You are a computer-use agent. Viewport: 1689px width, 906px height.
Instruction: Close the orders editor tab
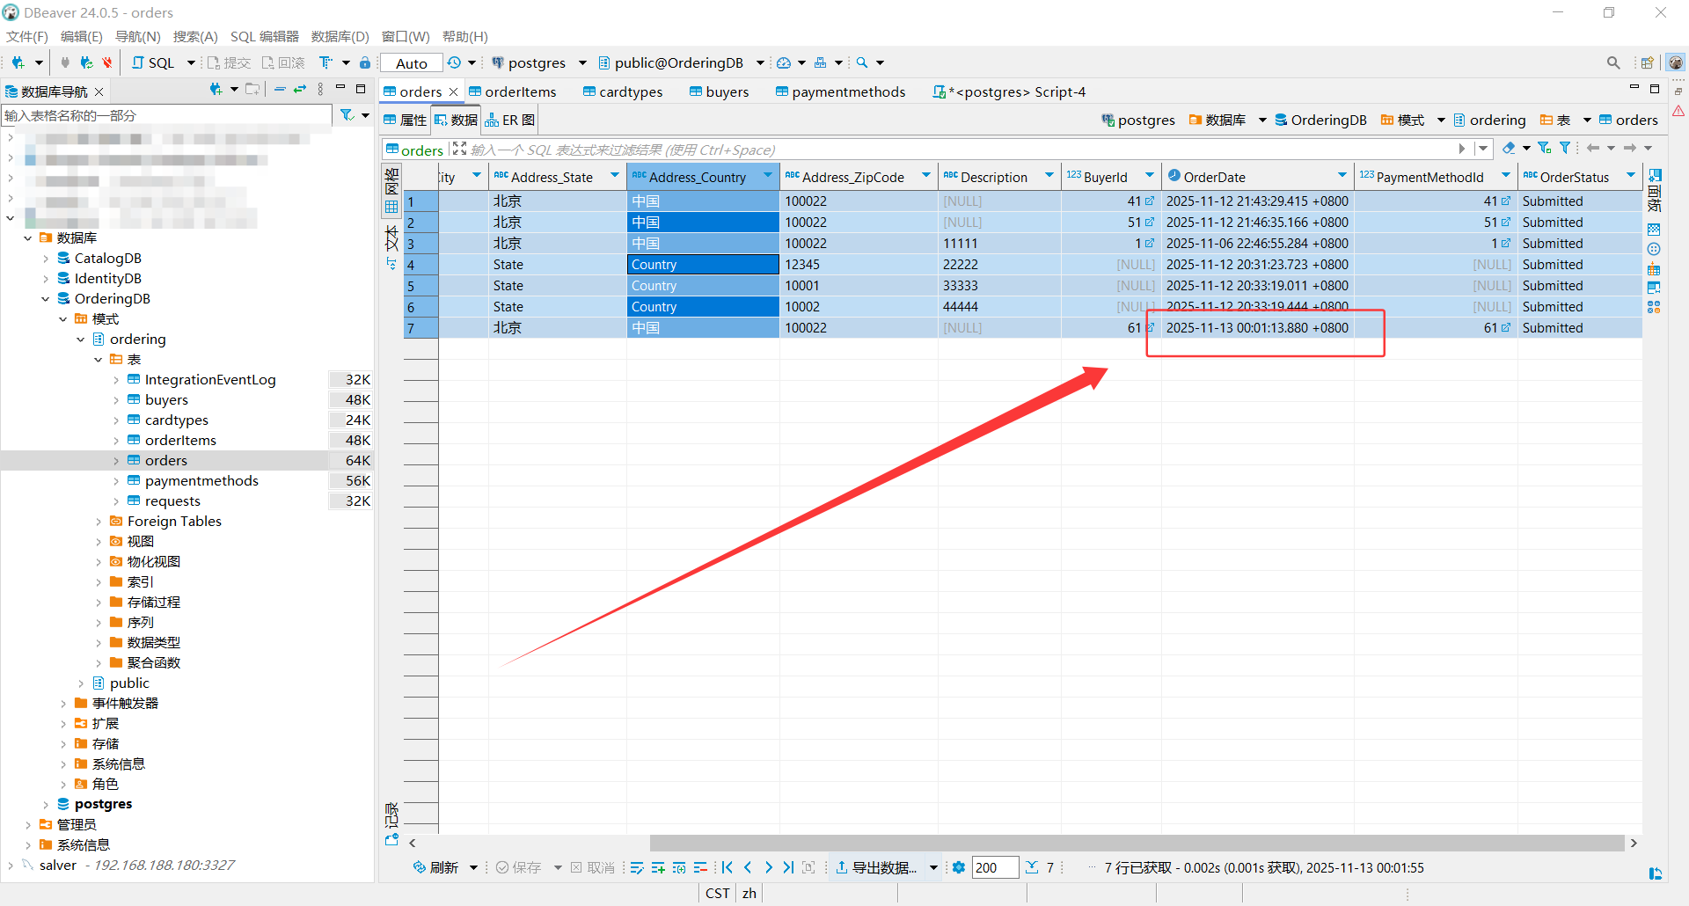coord(454,91)
